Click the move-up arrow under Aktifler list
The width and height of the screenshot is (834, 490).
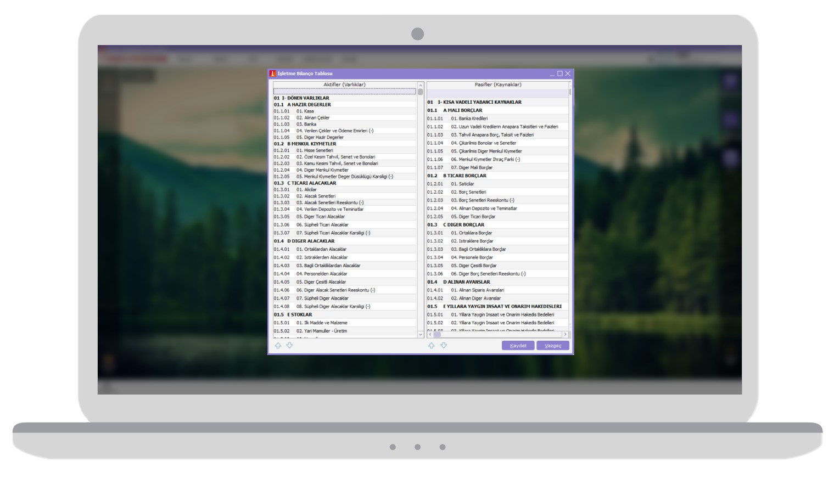coord(278,346)
